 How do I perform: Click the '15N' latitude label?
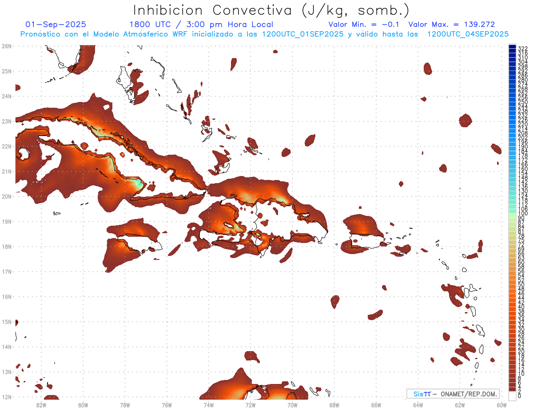6,321
